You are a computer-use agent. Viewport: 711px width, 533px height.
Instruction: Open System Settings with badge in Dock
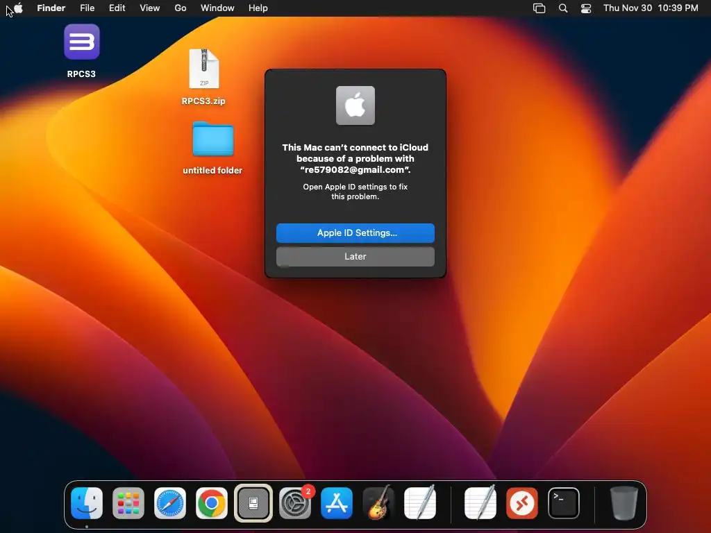point(295,503)
